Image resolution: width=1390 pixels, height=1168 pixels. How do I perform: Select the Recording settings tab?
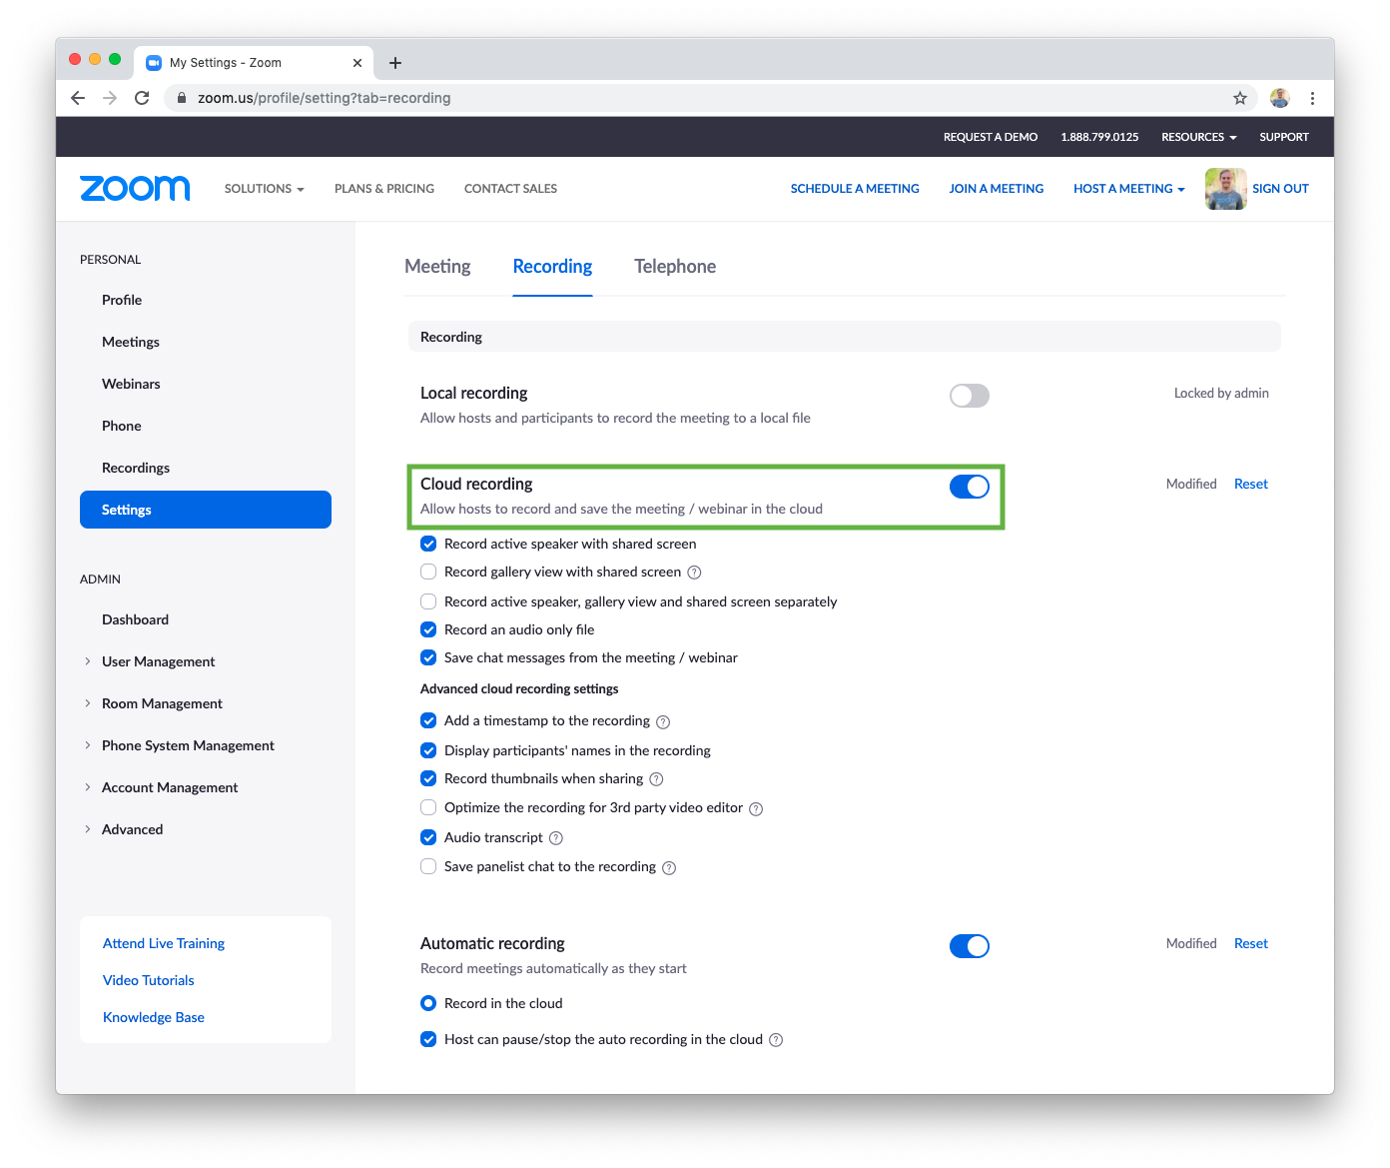(552, 267)
